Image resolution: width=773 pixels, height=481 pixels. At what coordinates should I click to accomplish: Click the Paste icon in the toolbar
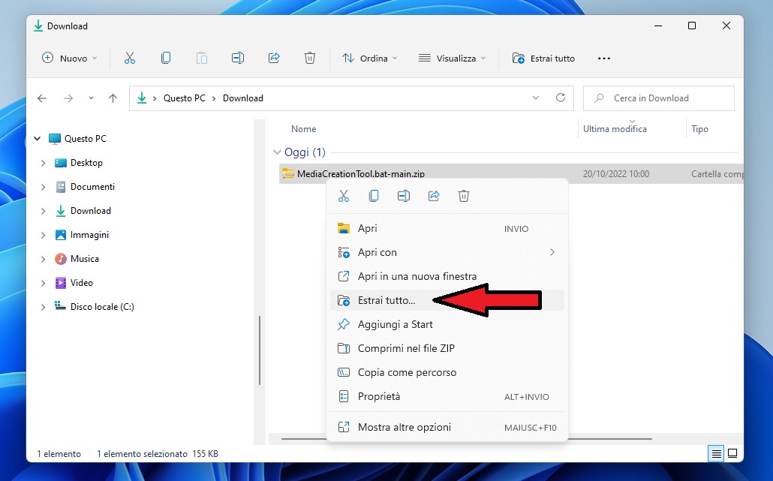(x=202, y=58)
